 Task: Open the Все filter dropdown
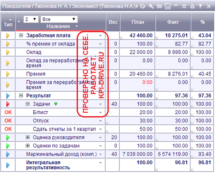click(x=59, y=19)
